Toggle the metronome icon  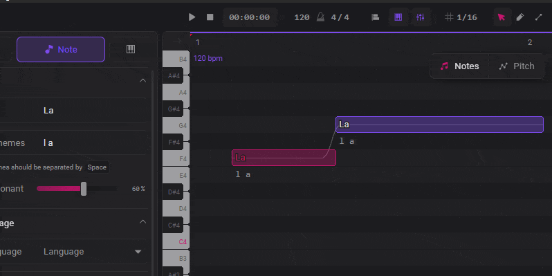[x=320, y=17]
